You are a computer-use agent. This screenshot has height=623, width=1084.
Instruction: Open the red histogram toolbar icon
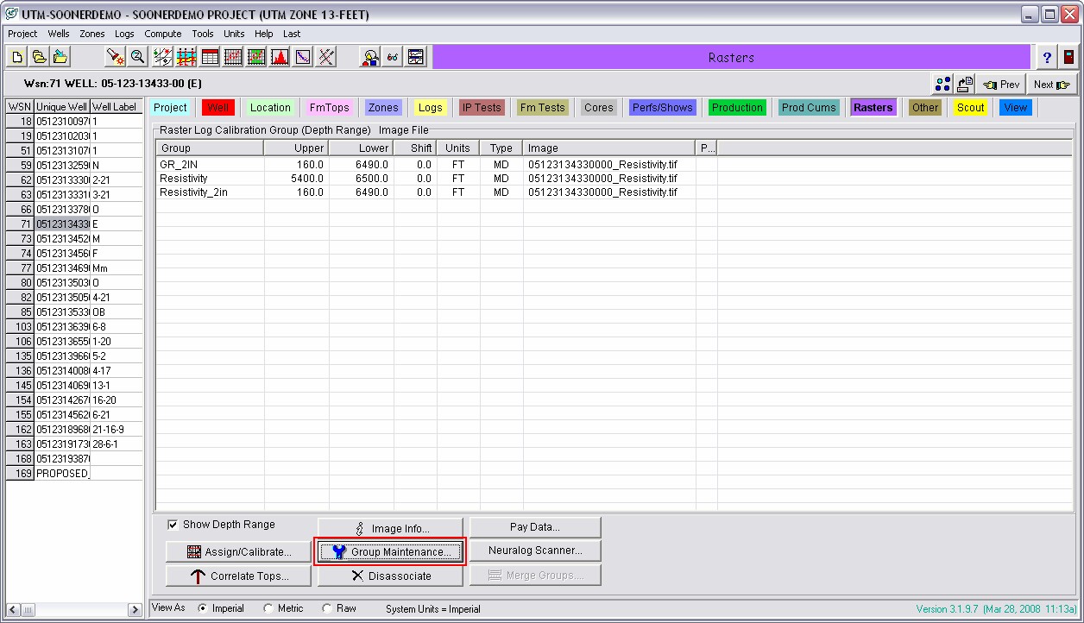click(x=280, y=57)
